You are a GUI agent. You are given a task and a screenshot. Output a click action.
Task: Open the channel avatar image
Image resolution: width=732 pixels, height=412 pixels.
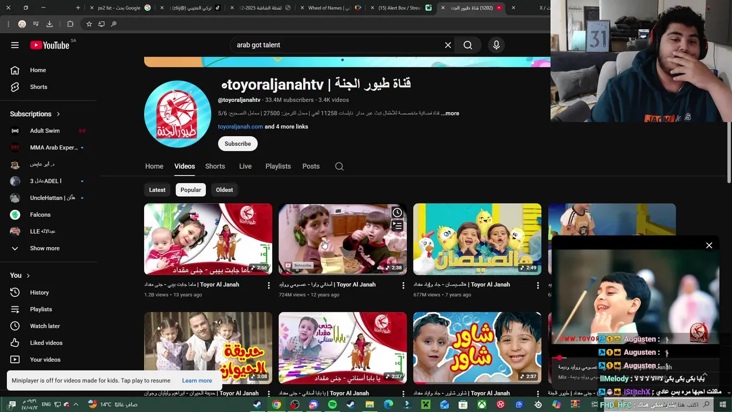click(x=177, y=114)
